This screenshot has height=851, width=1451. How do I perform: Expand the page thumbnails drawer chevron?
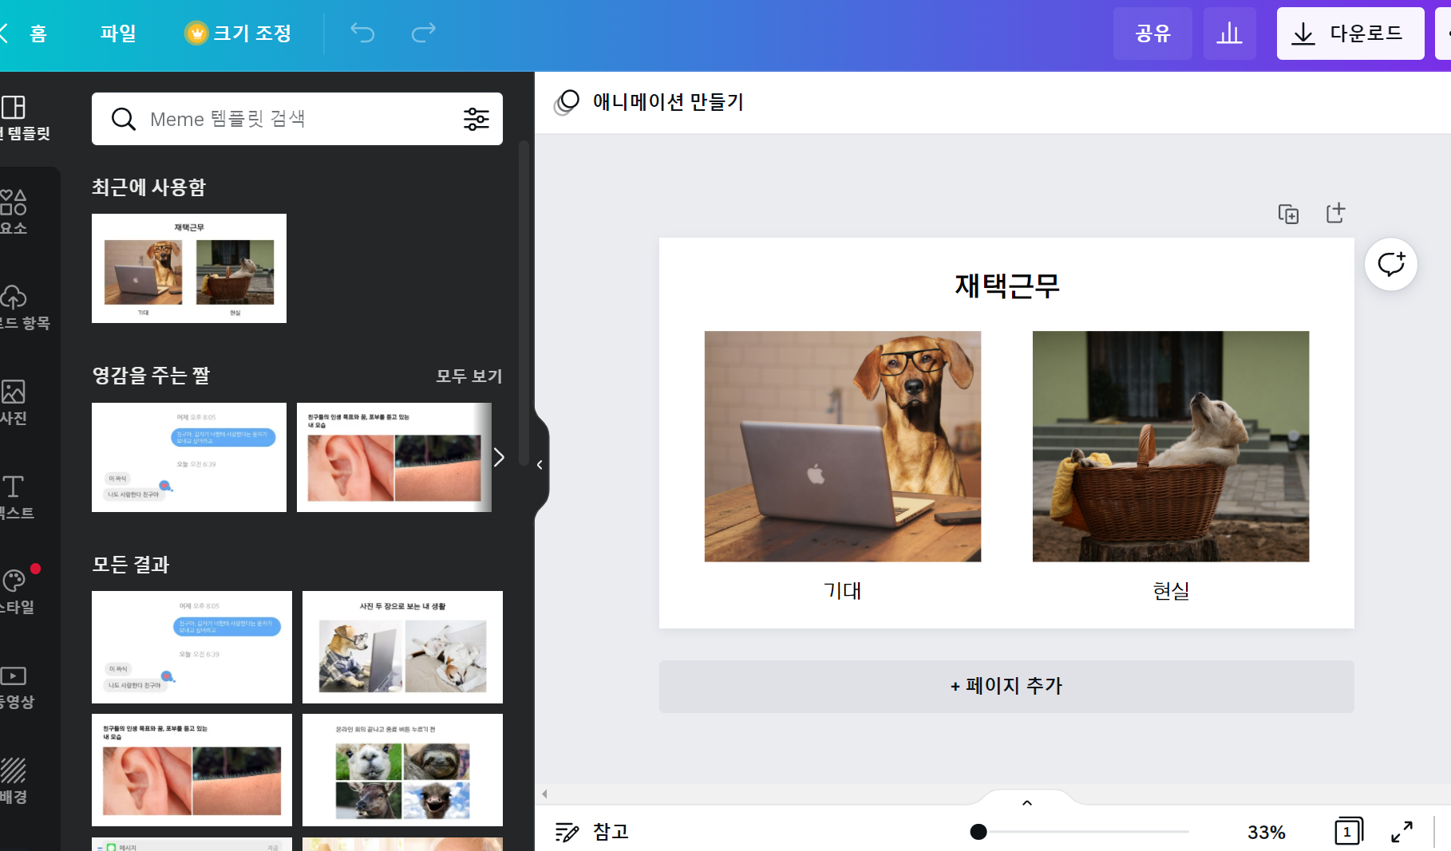(1027, 802)
